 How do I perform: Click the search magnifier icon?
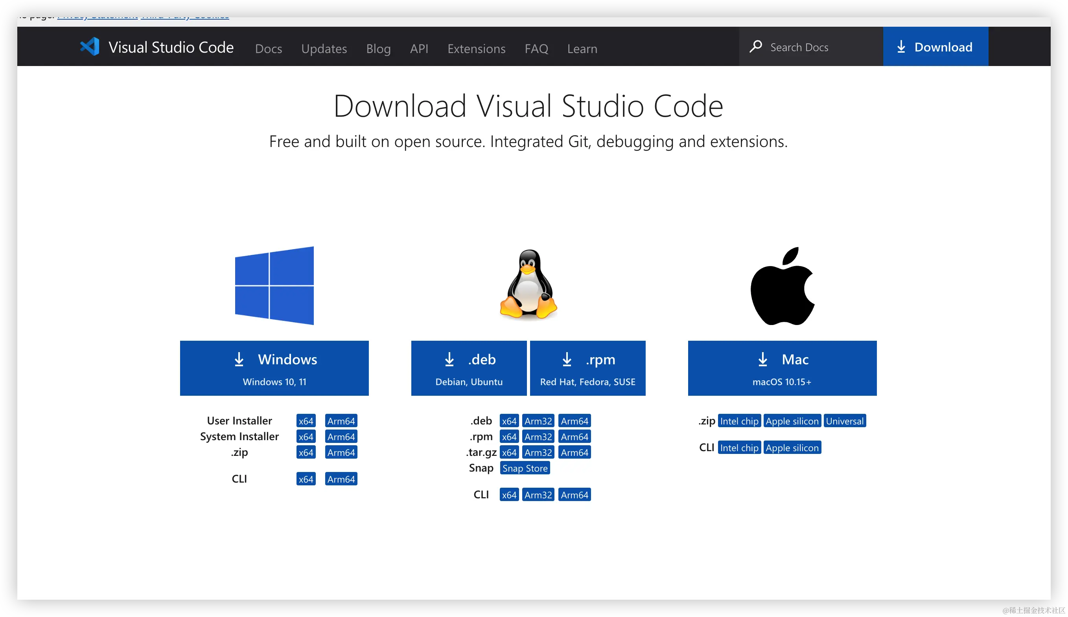tap(756, 47)
